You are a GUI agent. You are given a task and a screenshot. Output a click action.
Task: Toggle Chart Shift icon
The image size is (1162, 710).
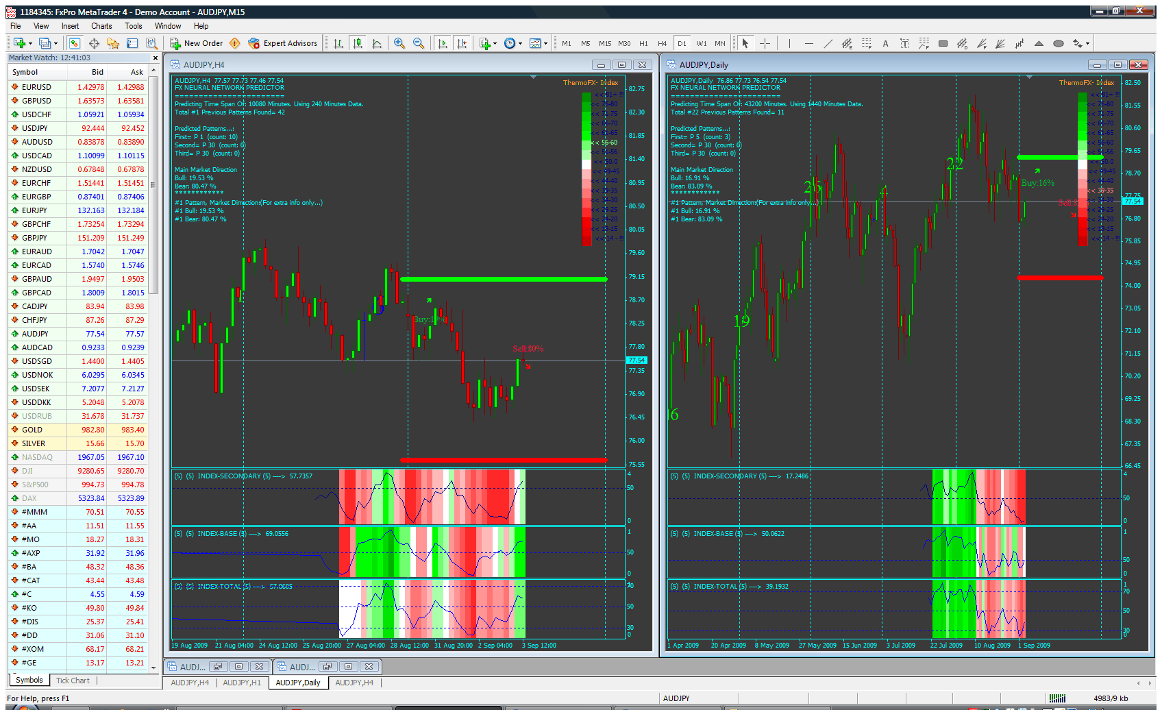click(462, 43)
